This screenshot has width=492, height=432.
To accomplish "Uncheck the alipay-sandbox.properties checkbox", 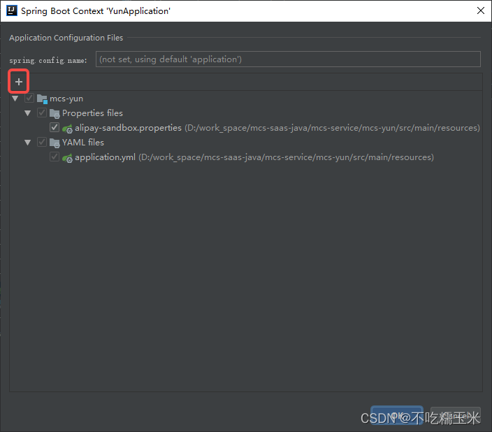I will pyautogui.click(x=55, y=127).
